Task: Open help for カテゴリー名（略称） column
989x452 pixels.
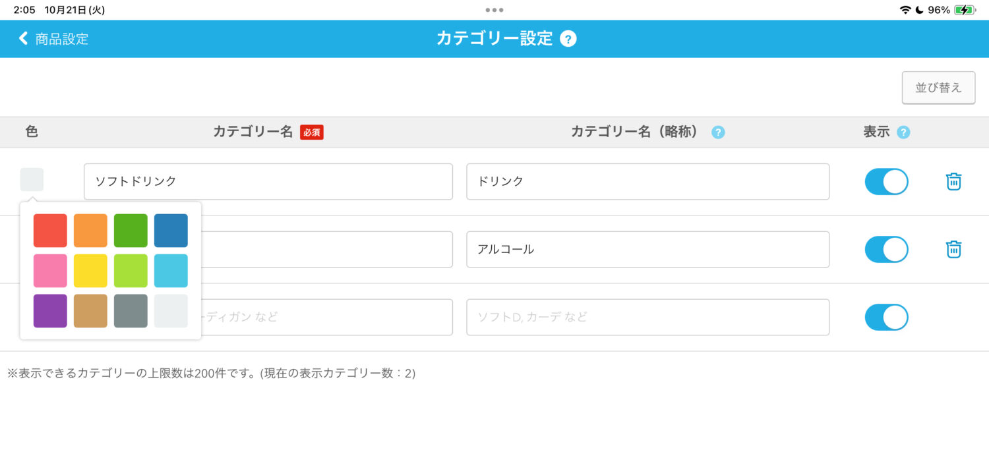Action: coord(718,132)
